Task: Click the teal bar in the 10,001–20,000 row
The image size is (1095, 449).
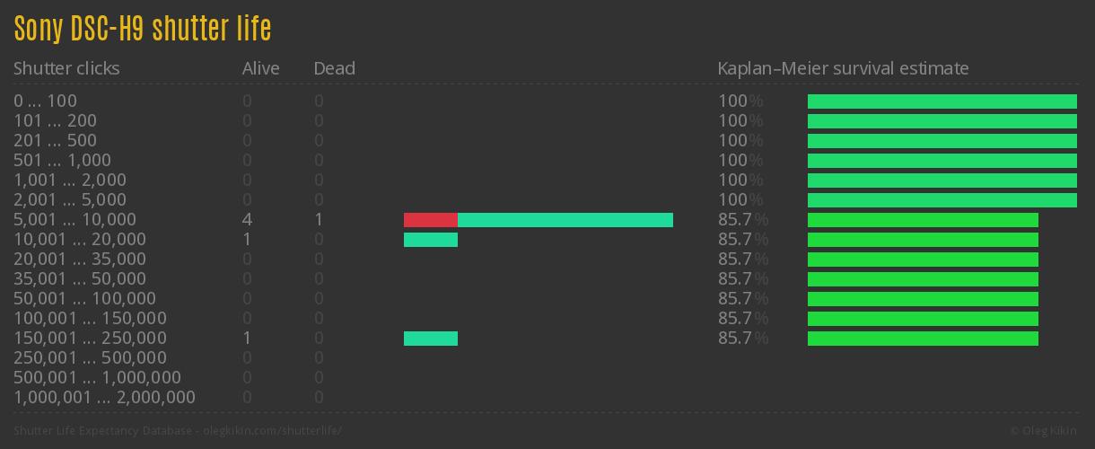Action: click(x=430, y=240)
